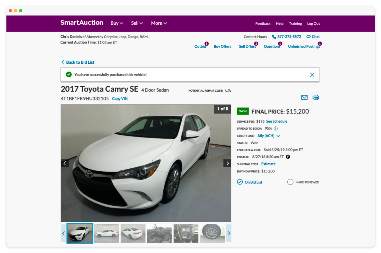Image resolution: width=381 pixels, height=253 pixels.
Task: Click Log Out
Action: pyautogui.click(x=313, y=23)
